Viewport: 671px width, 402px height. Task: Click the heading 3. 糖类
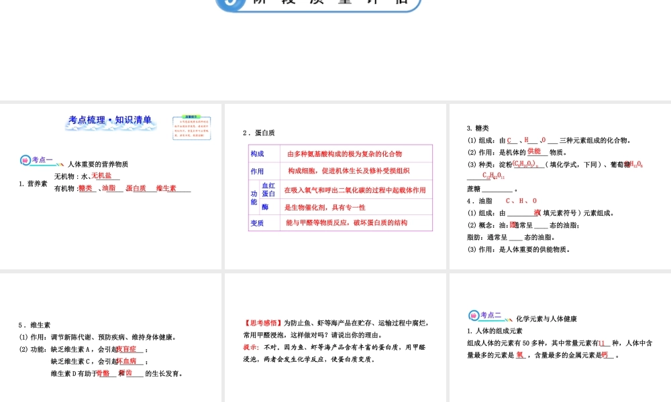click(x=478, y=128)
